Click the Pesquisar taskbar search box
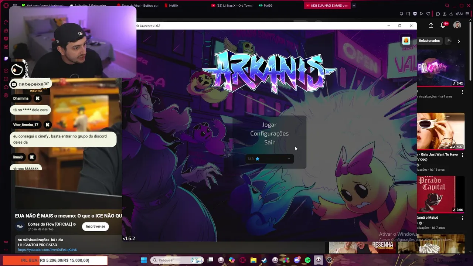 click(177, 260)
